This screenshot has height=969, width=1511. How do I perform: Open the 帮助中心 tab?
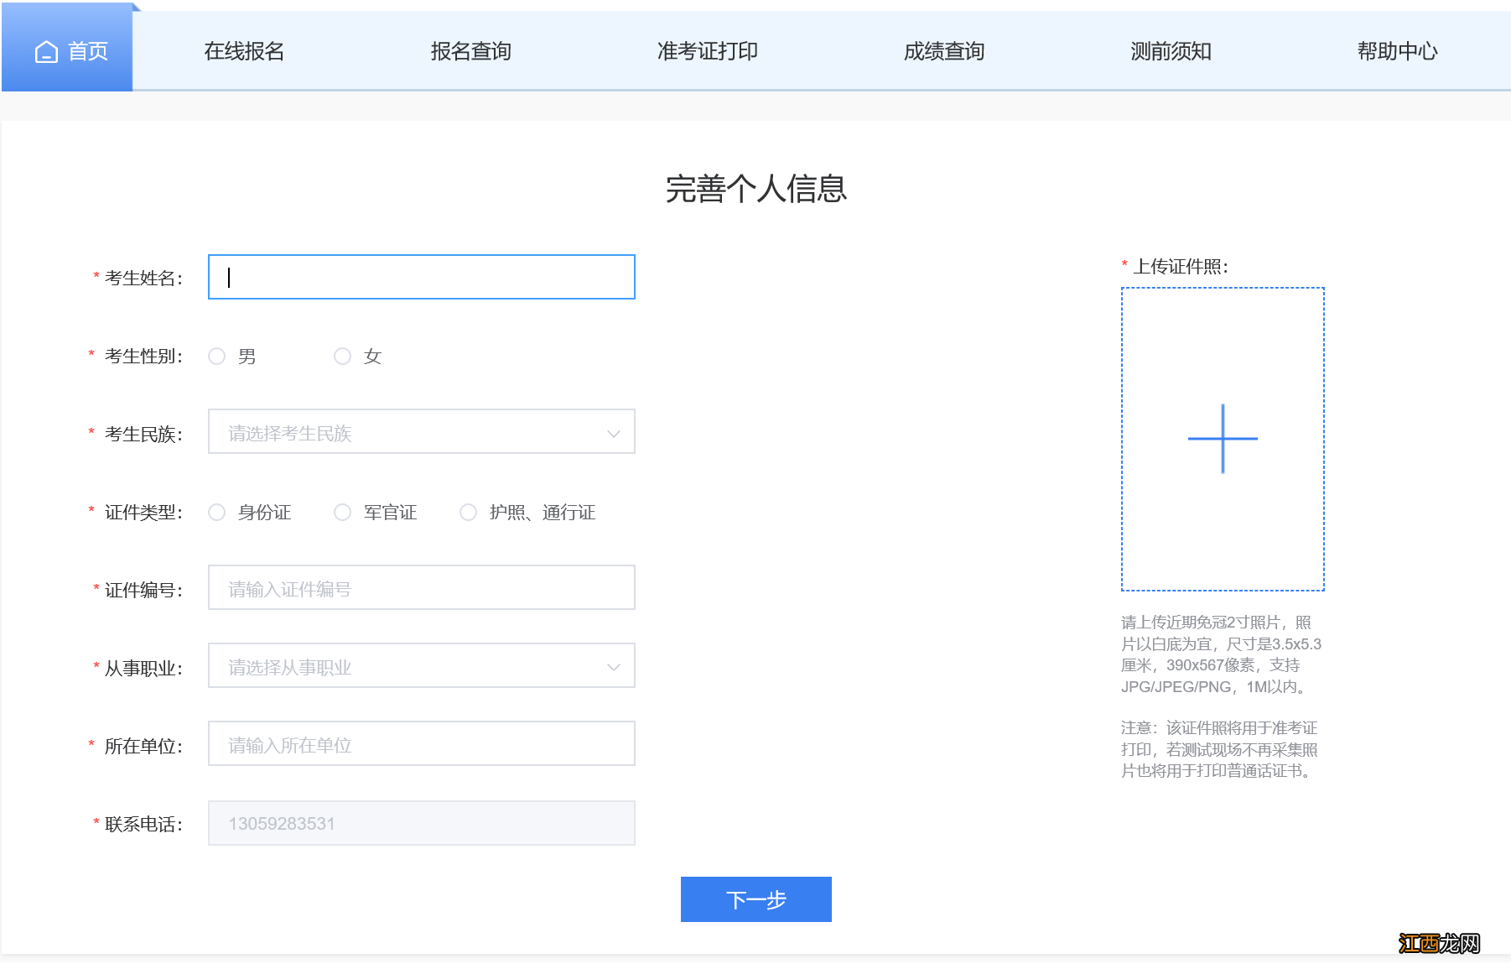(x=1397, y=51)
